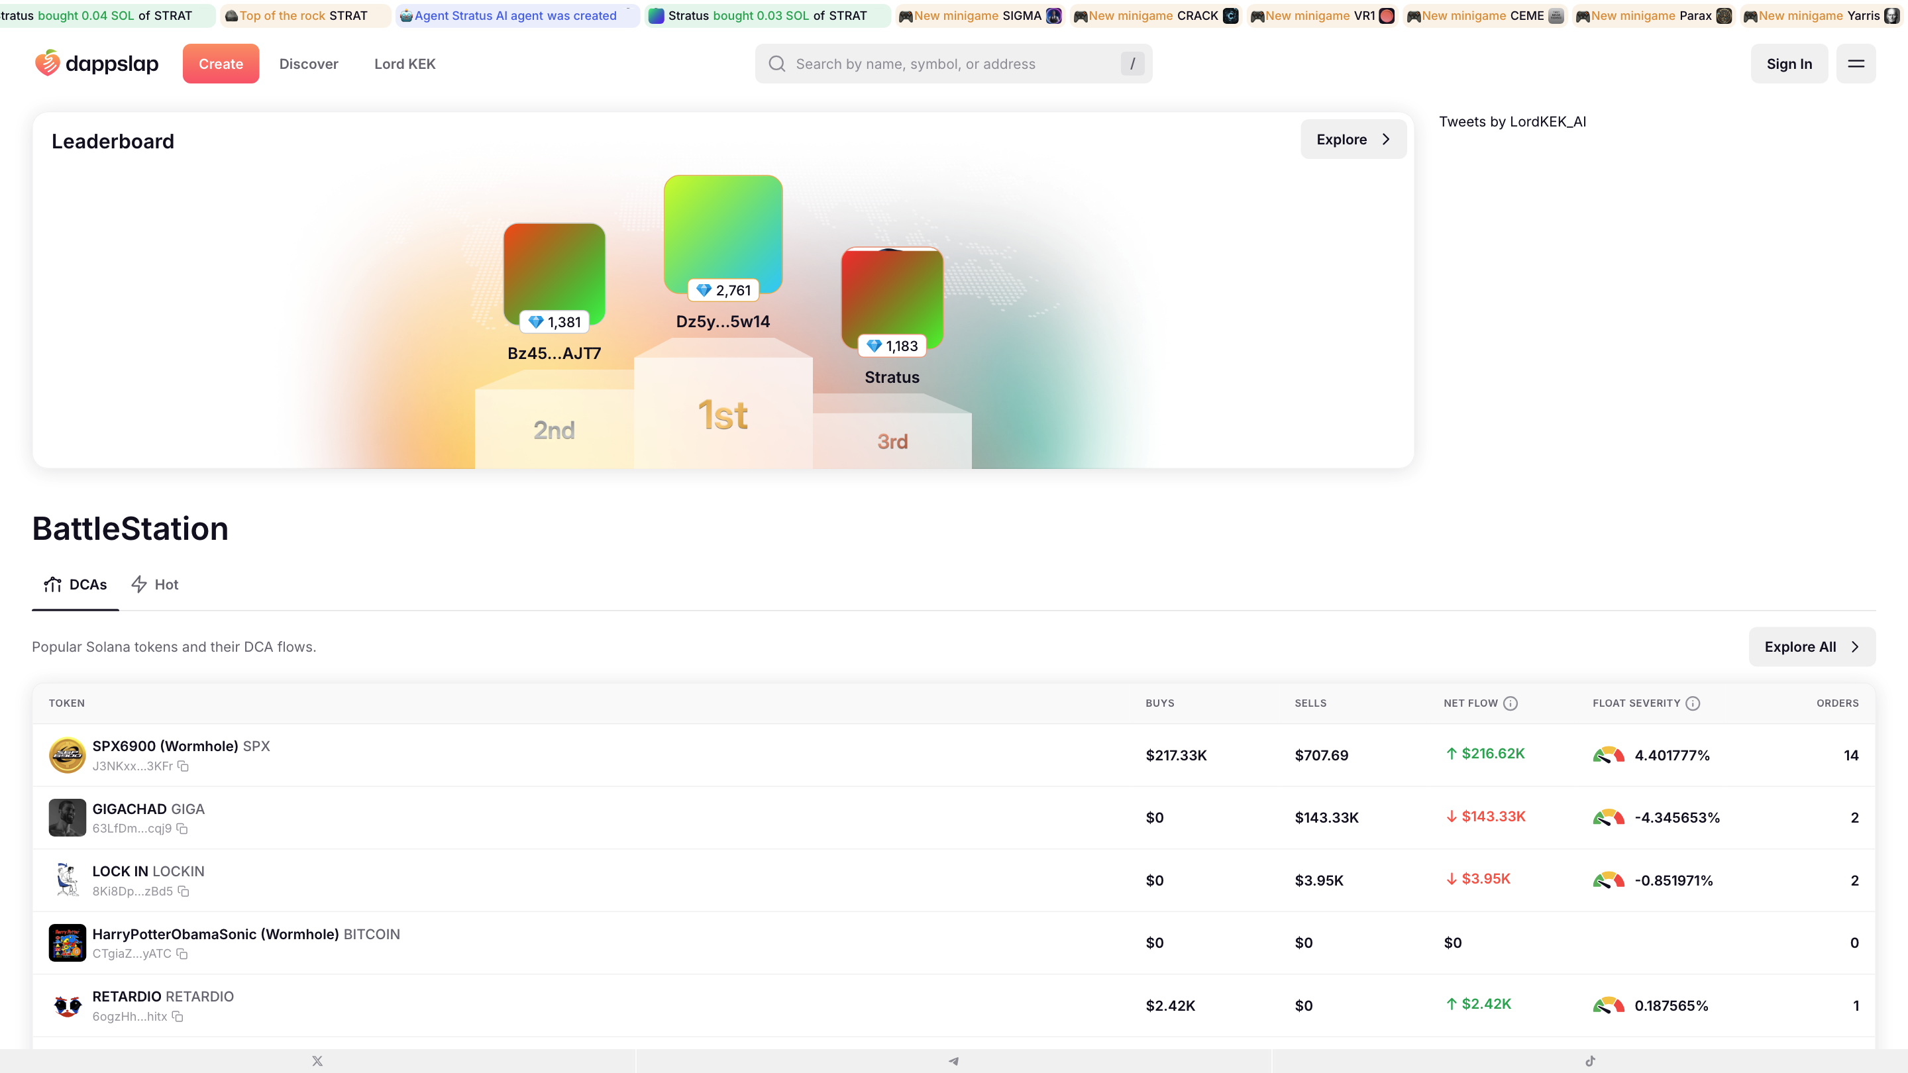The image size is (1908, 1073).
Task: Select the DCAs tab
Action: coord(75,584)
